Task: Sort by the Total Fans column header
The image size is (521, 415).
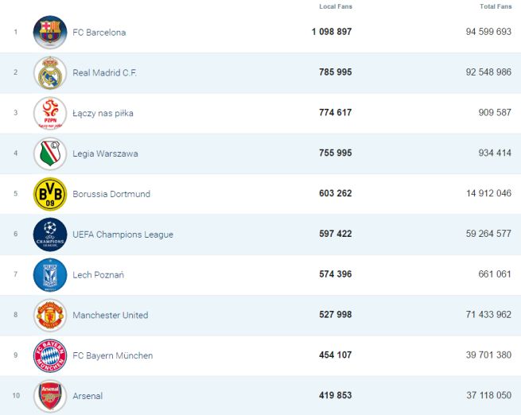Action: tap(496, 6)
